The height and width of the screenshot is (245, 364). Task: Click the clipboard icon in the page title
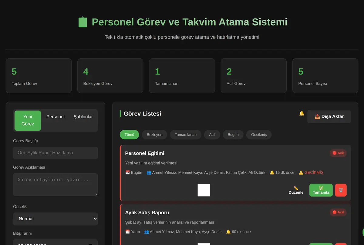tap(83, 22)
